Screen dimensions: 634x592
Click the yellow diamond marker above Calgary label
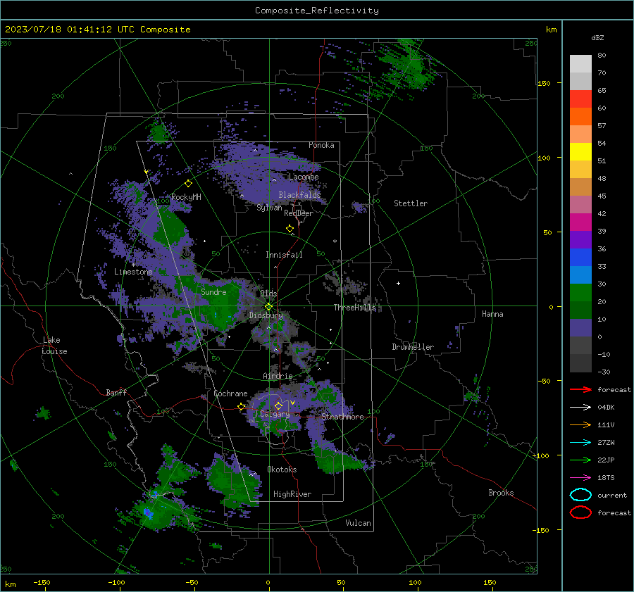(x=278, y=405)
